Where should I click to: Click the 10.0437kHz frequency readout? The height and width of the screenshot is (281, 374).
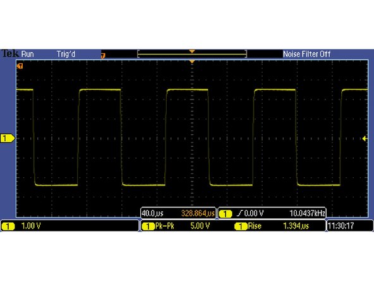pyautogui.click(x=307, y=213)
